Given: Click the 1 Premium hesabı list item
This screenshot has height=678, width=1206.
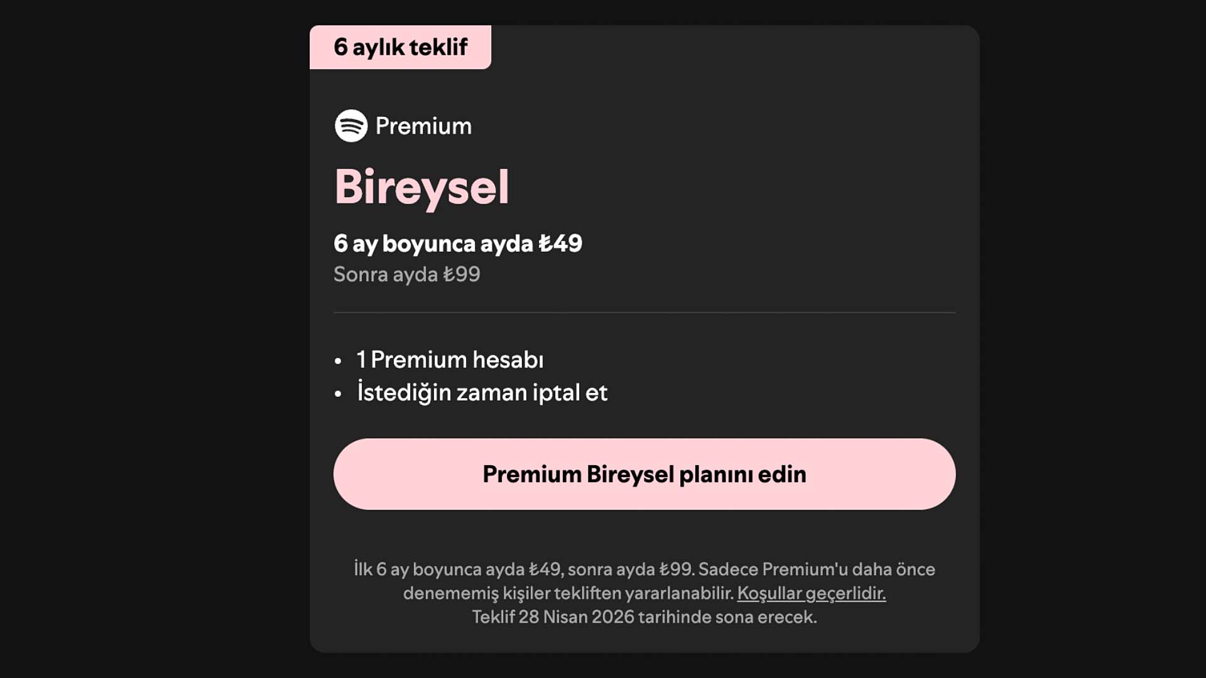Looking at the screenshot, I should (x=450, y=360).
